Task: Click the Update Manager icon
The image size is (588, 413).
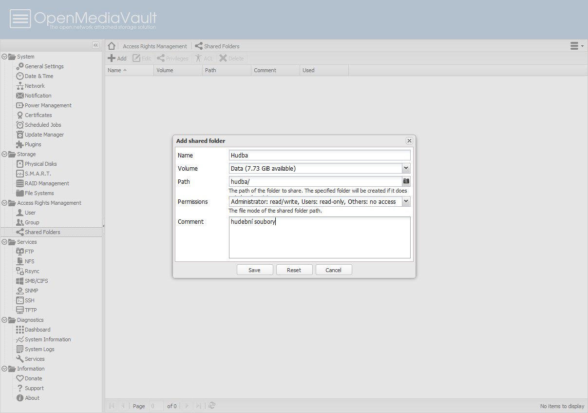Action: click(x=20, y=135)
